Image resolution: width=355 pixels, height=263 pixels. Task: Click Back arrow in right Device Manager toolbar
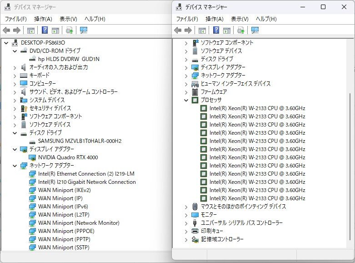(178, 30)
